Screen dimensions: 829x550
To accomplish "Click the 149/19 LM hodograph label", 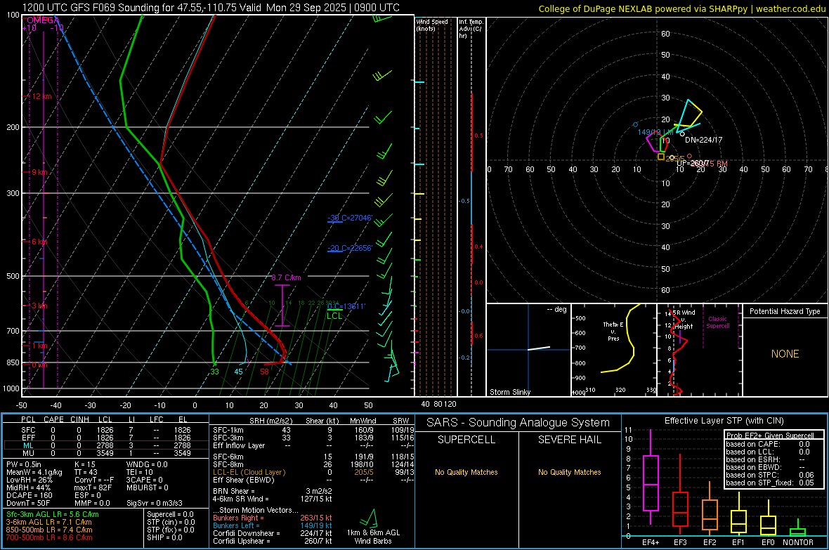I will tap(655, 132).
